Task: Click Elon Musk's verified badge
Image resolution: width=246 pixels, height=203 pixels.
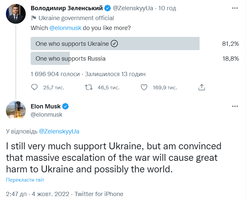Action: click(x=66, y=106)
